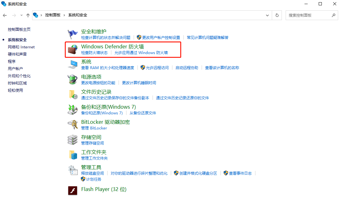
Task: Select 程序 in sidebar
Action: (12, 62)
